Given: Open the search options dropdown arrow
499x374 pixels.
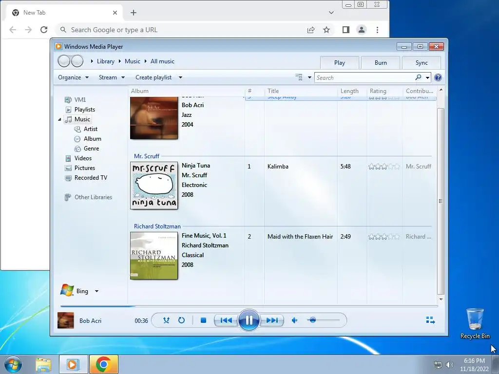Looking at the screenshot, I should click(427, 77).
